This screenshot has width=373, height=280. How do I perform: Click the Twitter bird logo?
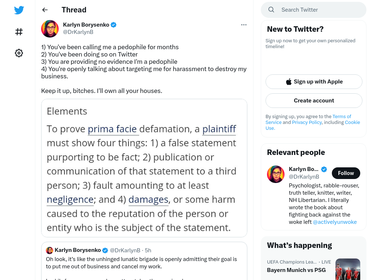19,10
